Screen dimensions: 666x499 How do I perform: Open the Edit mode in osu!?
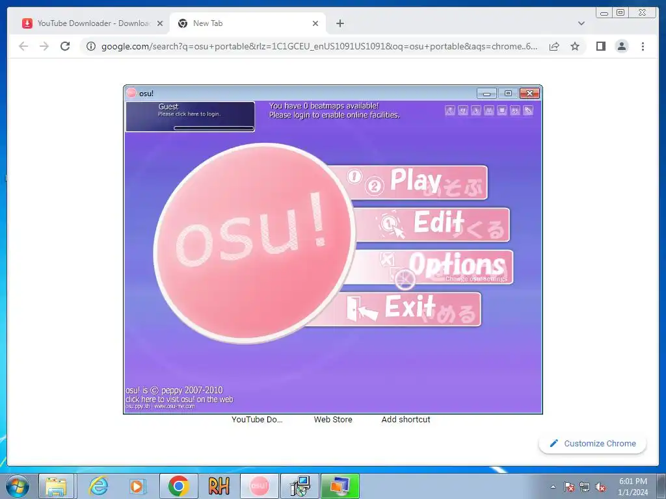pos(431,224)
